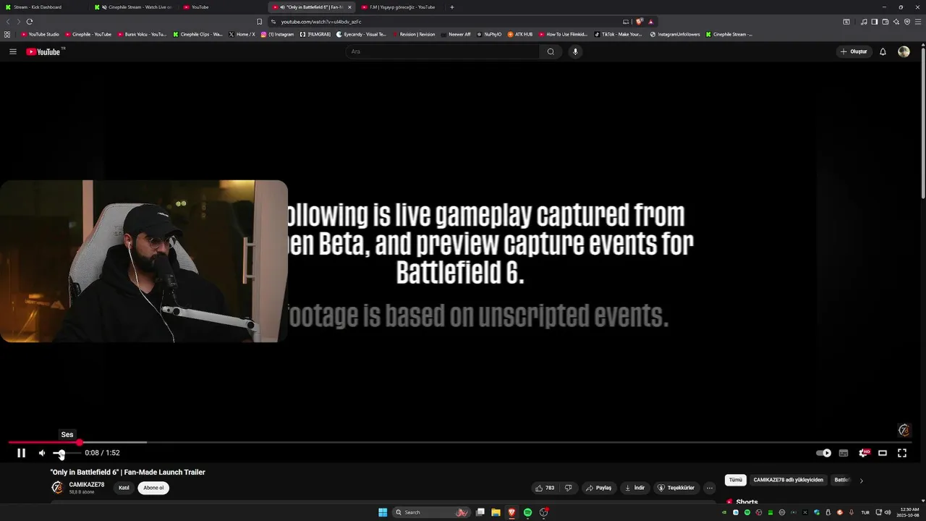Image resolution: width=926 pixels, height=521 pixels.
Task: Grab the page vertical scrollbar
Action: (923, 123)
